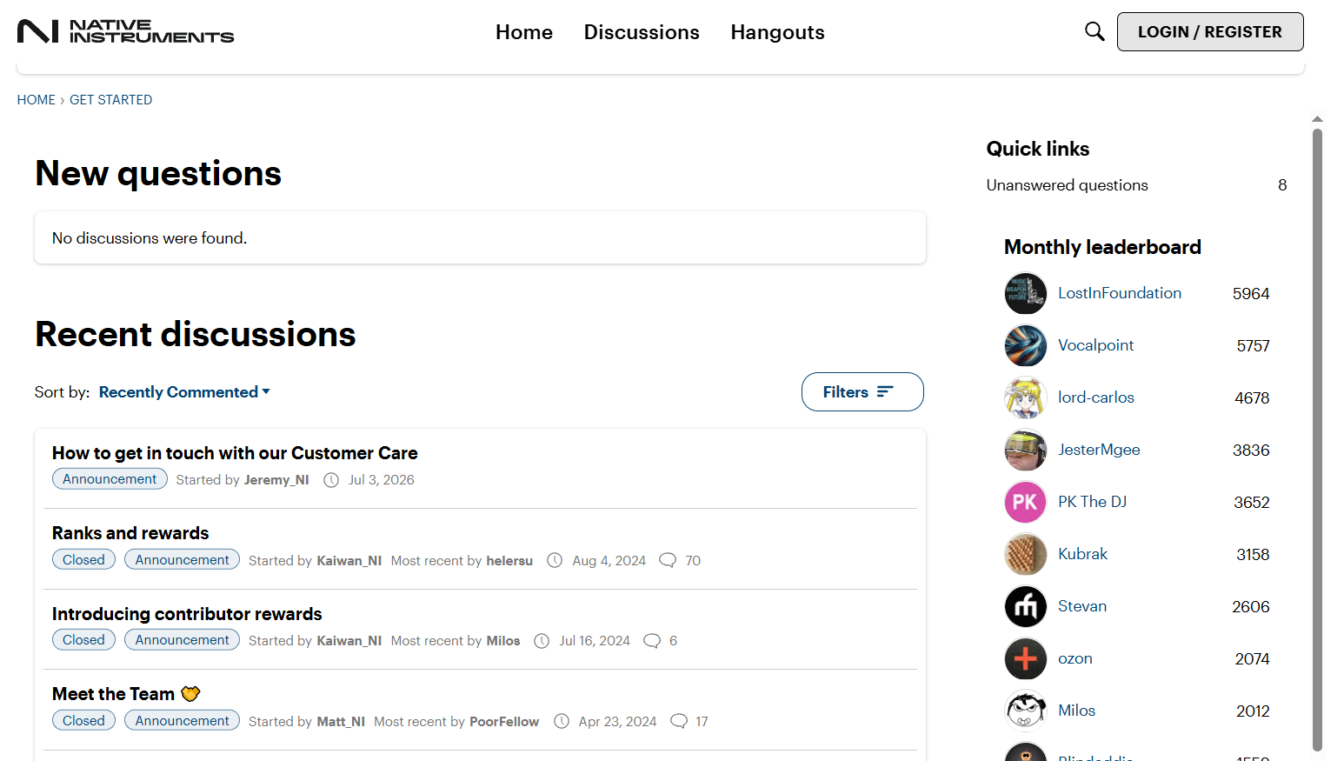Open PK The DJ leaderboard name

pyautogui.click(x=1092, y=502)
